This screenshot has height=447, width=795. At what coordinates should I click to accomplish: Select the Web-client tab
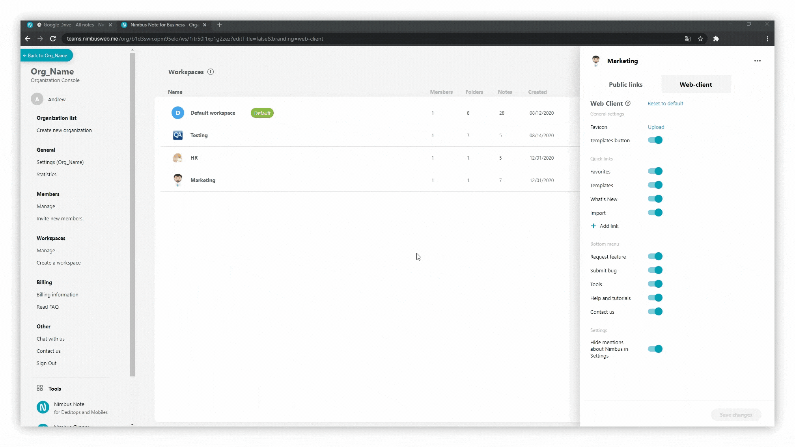696,84
